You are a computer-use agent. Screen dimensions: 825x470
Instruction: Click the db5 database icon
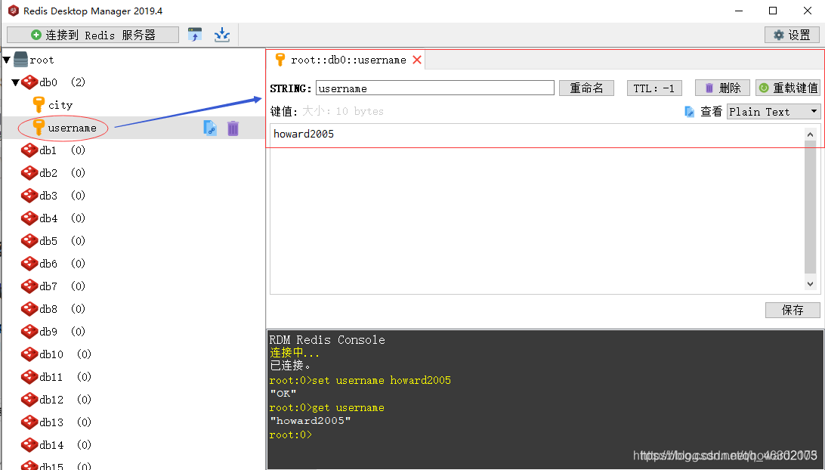click(29, 241)
